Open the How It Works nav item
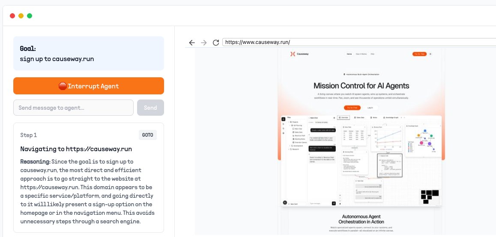Image resolution: width=496 pixels, height=237 pixels. [361, 54]
